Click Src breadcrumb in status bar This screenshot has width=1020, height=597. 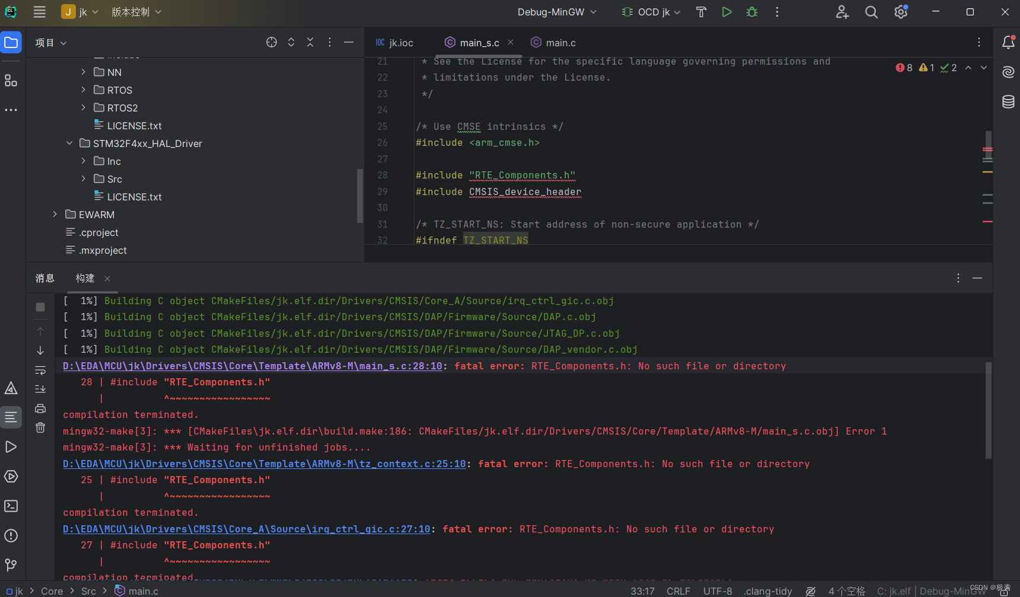click(x=88, y=591)
